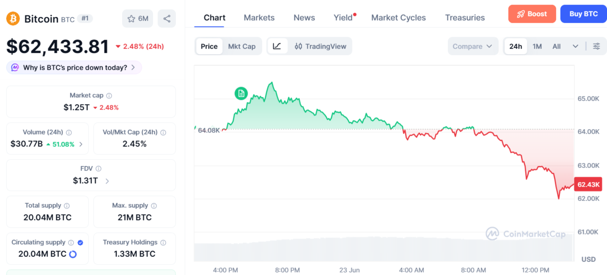Open Circulating supply info icon

click(71, 242)
